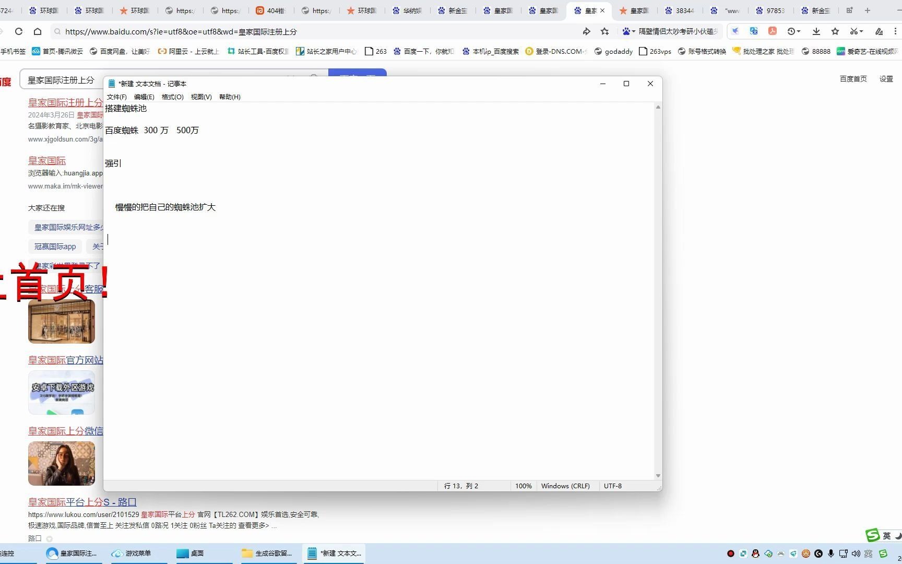This screenshot has width=902, height=564.
Task: Open browser three-dot main menu
Action: point(896,31)
